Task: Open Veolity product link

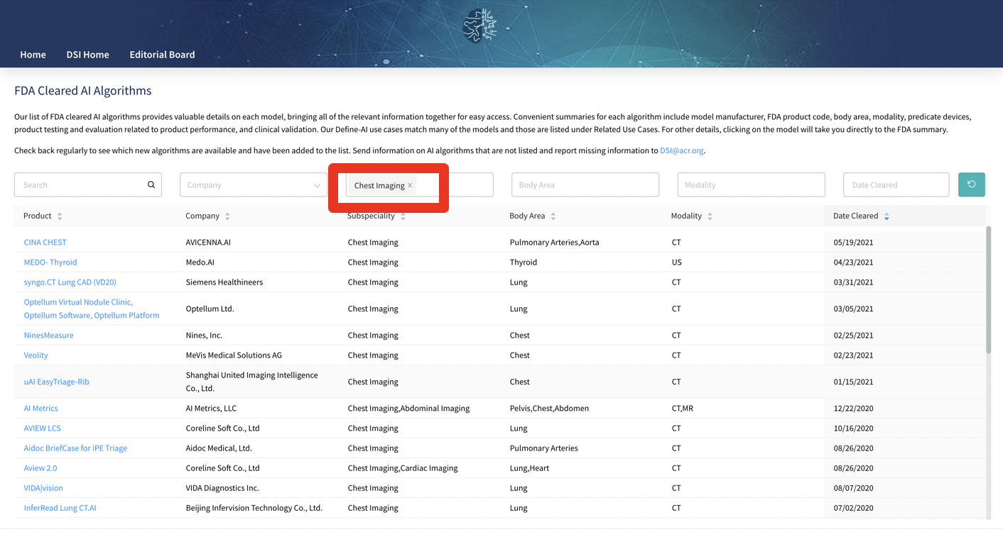Action: tap(36, 355)
